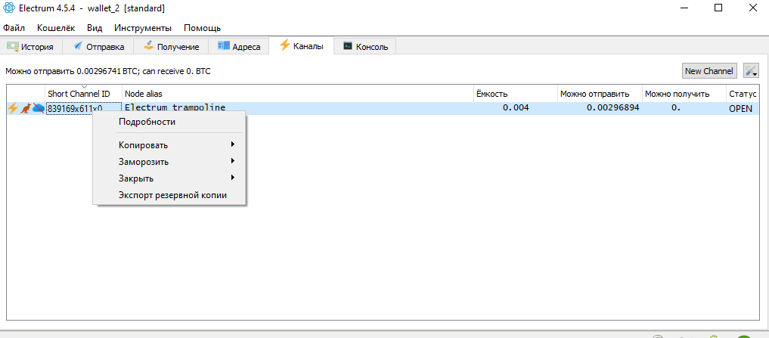Choose Экспорт резервной копии menu entry
Screen dimensions: 769x338
click(169, 195)
